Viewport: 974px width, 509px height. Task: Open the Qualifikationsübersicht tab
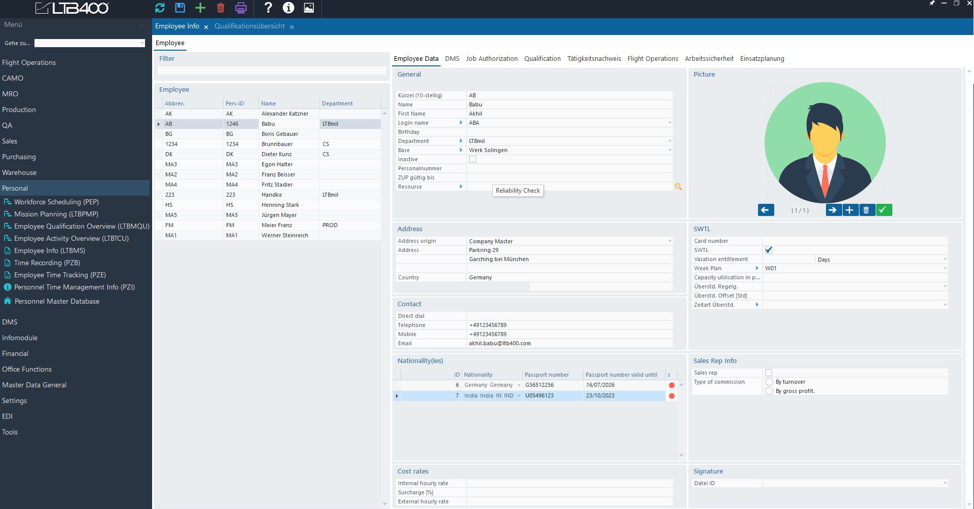click(249, 26)
